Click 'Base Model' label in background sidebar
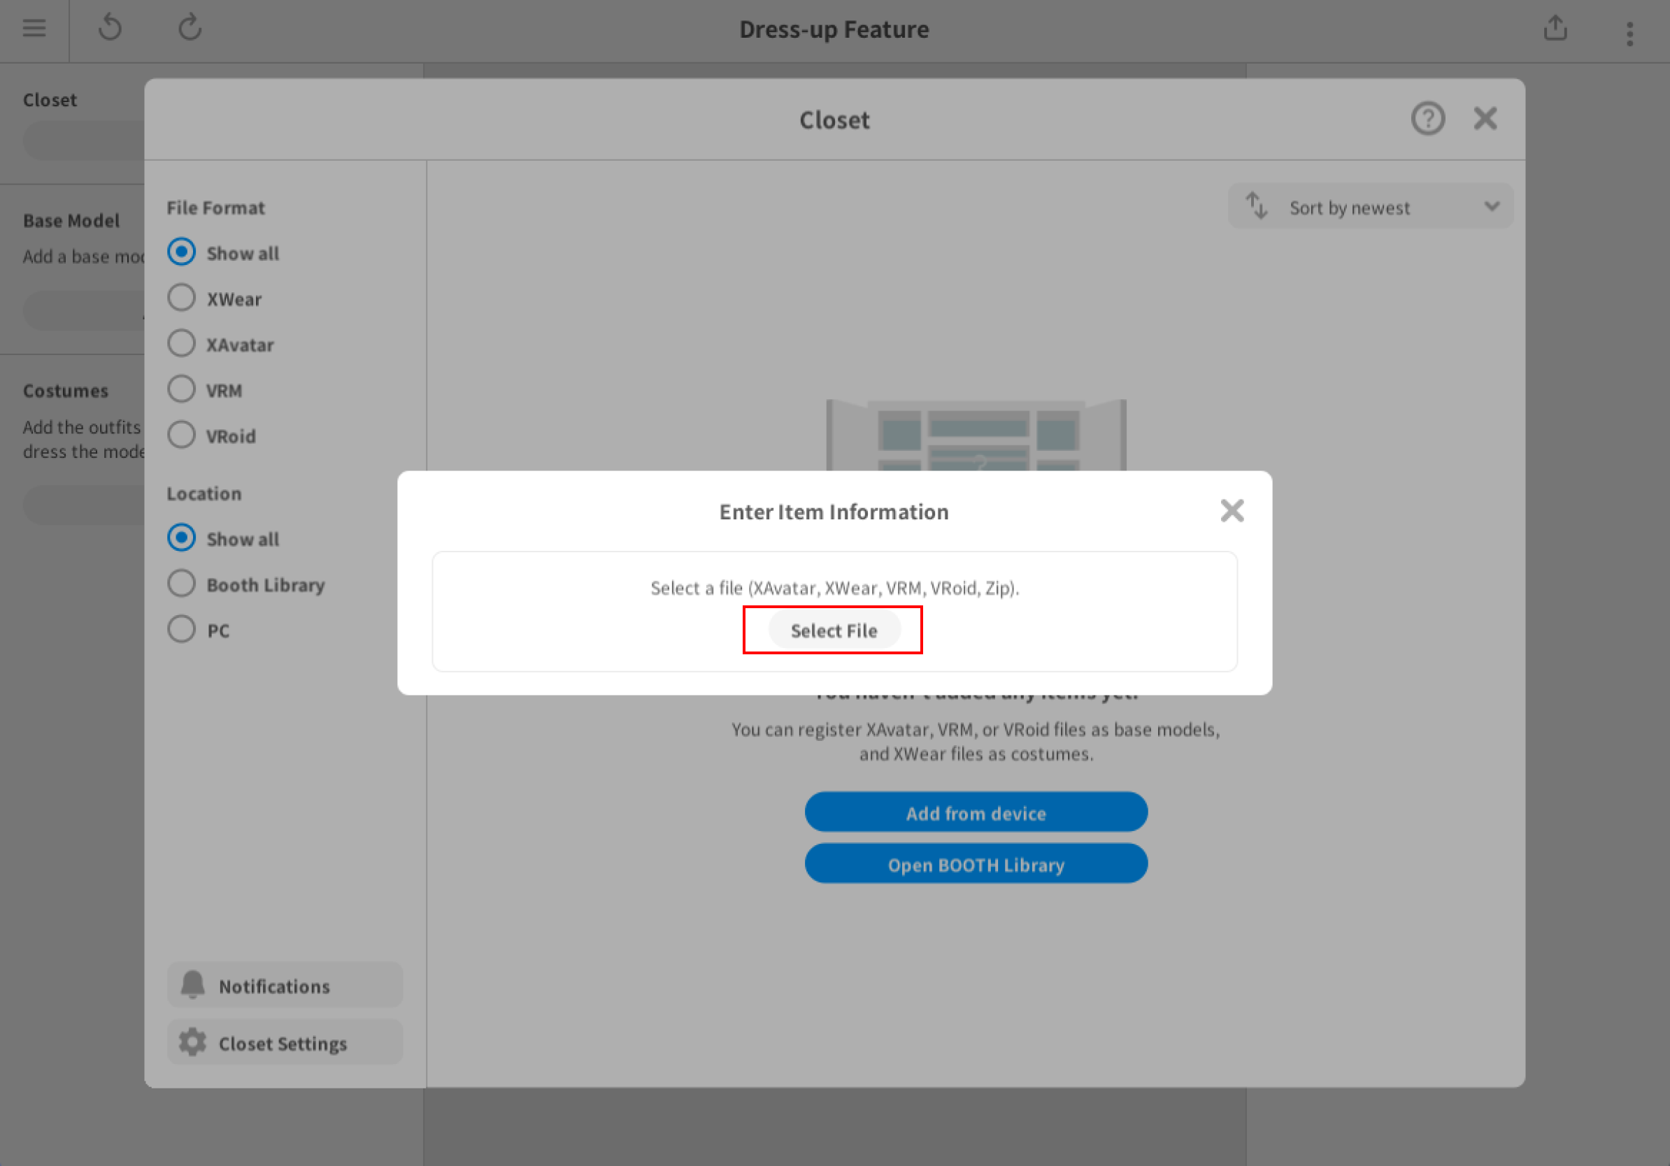Image resolution: width=1670 pixels, height=1166 pixels. [71, 220]
